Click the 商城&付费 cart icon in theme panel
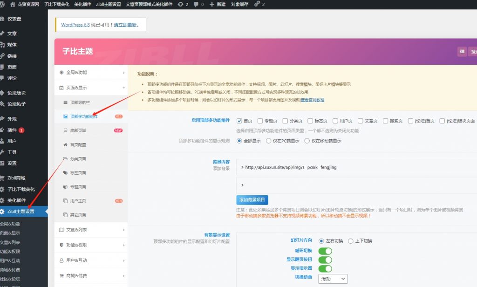 (61, 275)
